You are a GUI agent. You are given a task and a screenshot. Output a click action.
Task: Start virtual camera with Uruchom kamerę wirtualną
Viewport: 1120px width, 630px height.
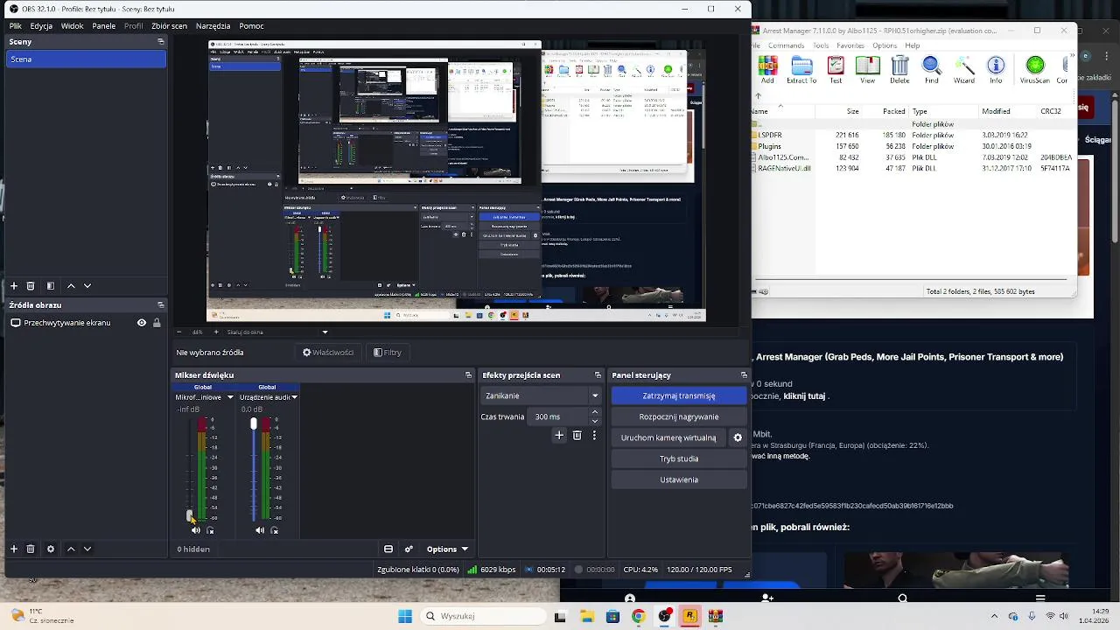point(668,438)
